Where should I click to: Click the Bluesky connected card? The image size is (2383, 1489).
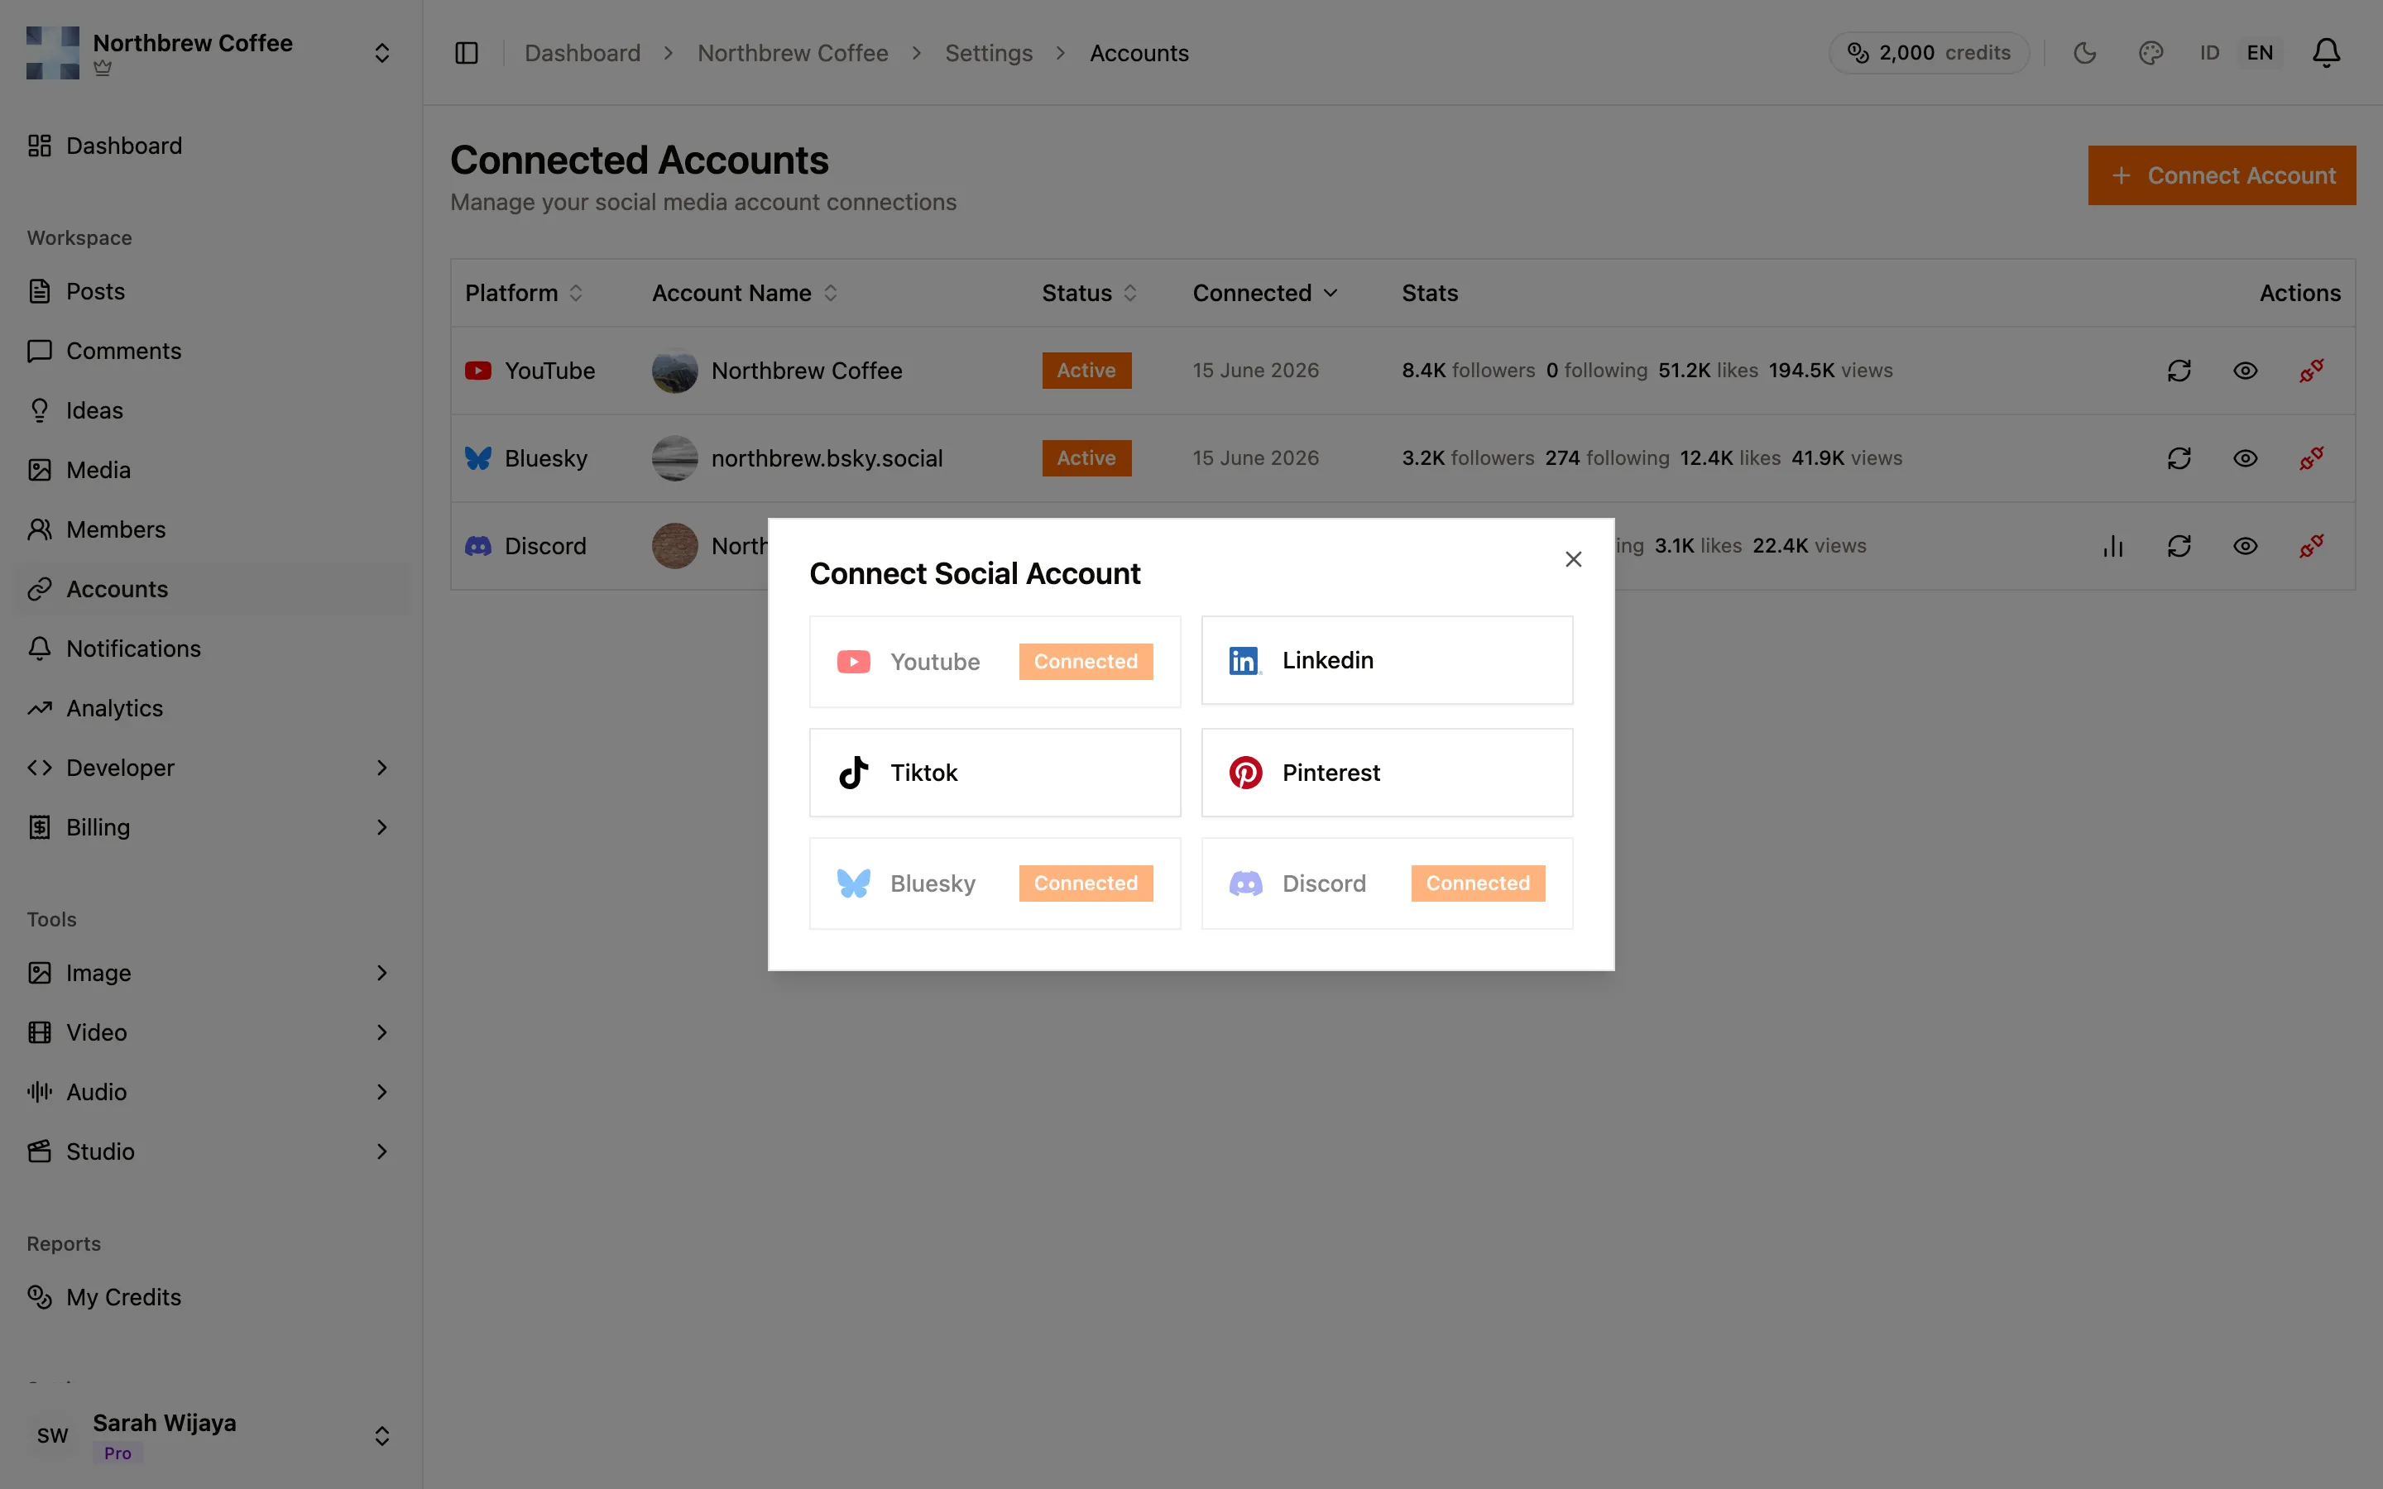(x=995, y=883)
